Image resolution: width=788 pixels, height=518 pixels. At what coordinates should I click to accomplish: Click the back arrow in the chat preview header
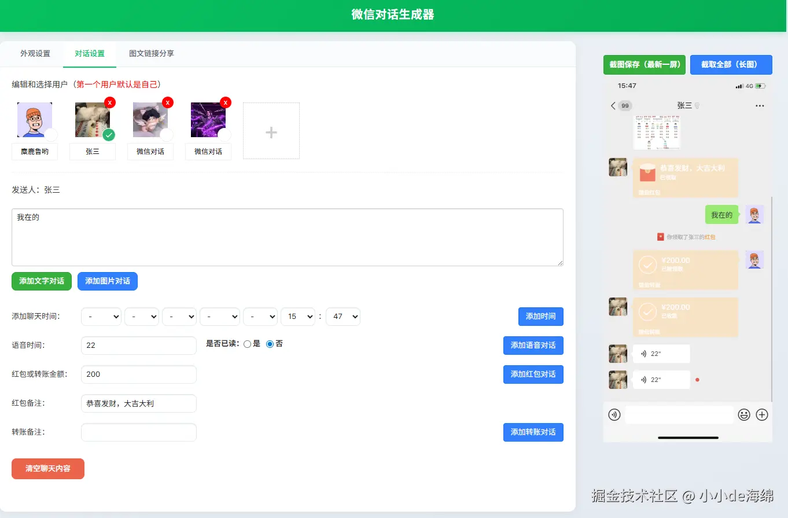click(x=613, y=105)
